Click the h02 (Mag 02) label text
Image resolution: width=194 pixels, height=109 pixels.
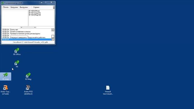point(36,15)
